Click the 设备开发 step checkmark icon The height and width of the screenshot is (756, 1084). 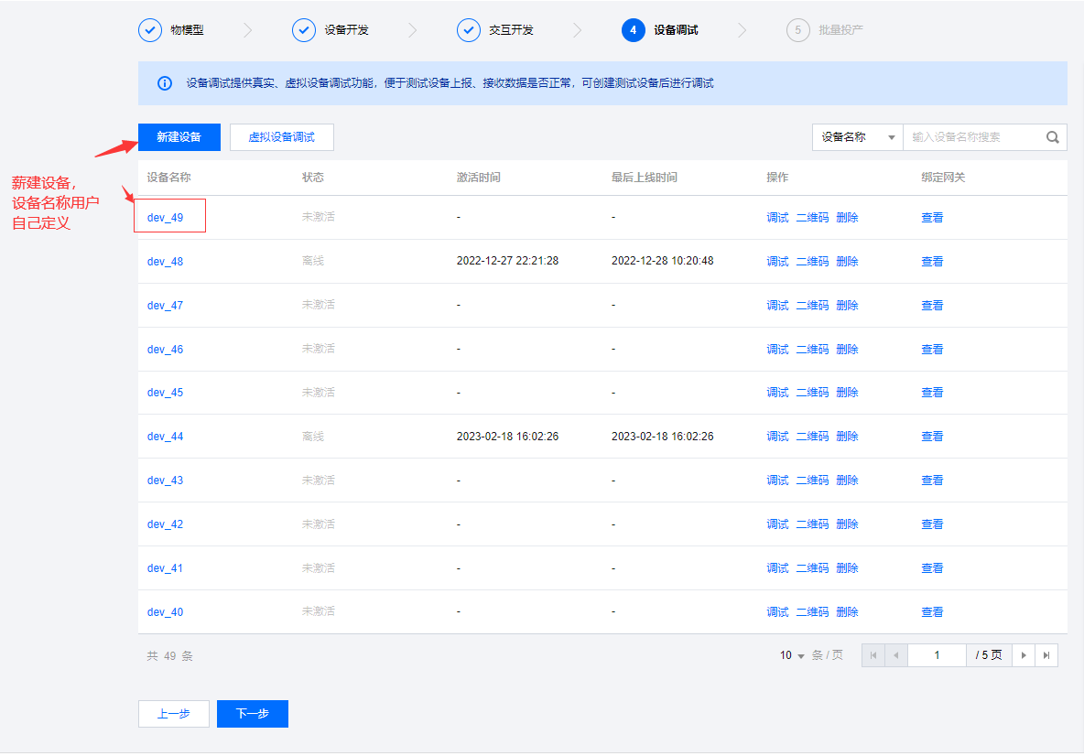[303, 30]
